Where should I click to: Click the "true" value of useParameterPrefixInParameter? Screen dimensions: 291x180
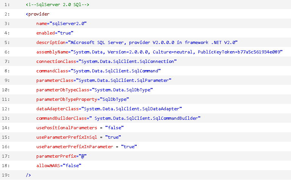[129, 147]
